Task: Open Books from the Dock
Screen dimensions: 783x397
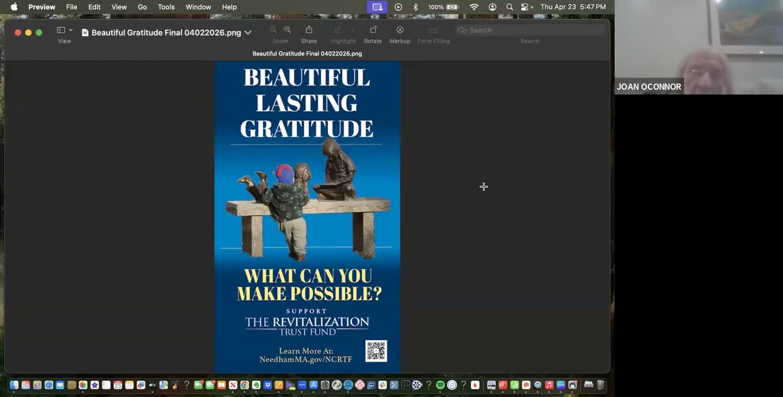Action: click(x=221, y=385)
